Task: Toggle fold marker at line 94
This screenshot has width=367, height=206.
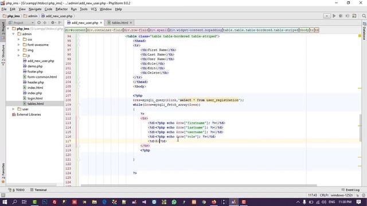Action: coord(79,36)
